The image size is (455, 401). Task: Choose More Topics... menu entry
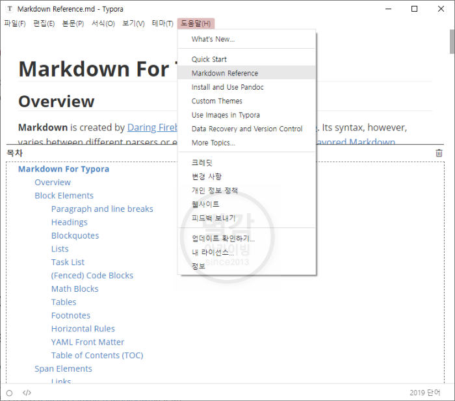coord(246,143)
